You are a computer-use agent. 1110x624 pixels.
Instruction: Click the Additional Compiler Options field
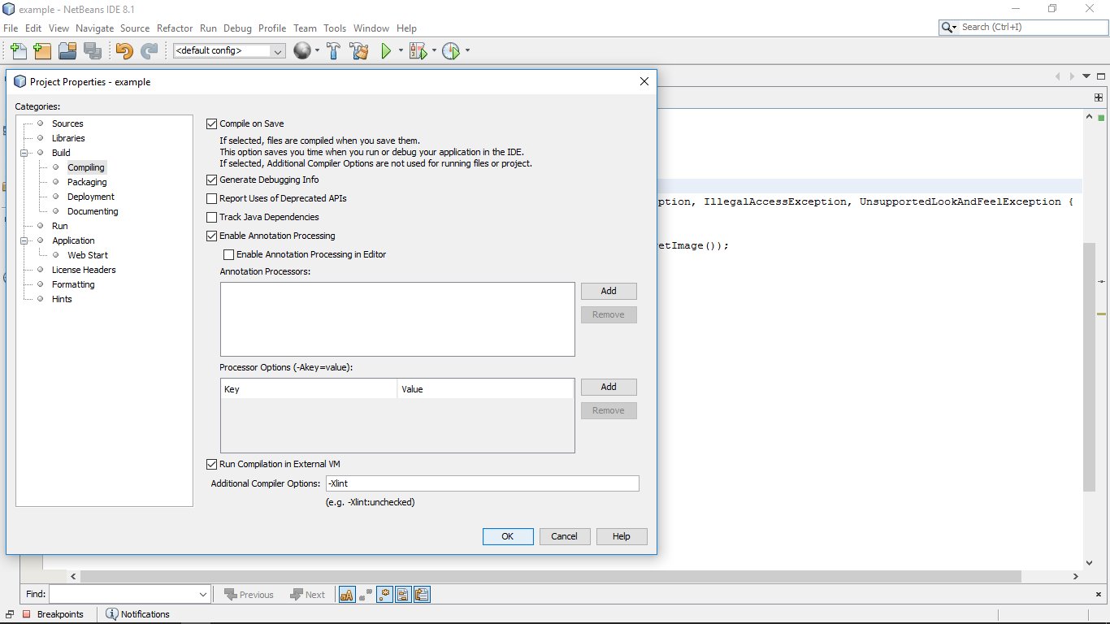click(x=483, y=483)
